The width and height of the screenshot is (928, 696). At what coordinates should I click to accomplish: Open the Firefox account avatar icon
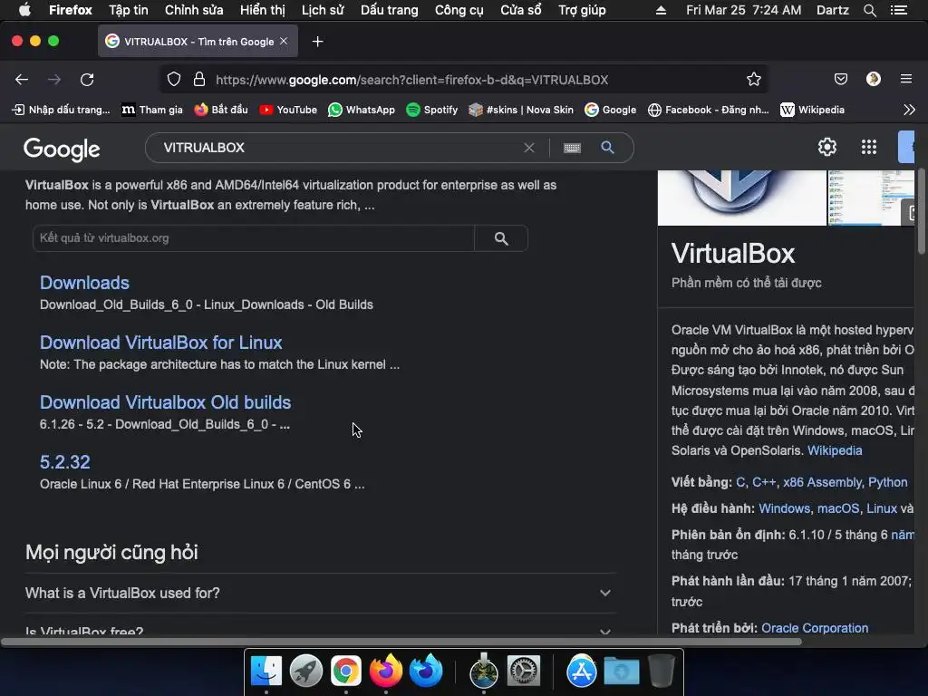click(873, 80)
